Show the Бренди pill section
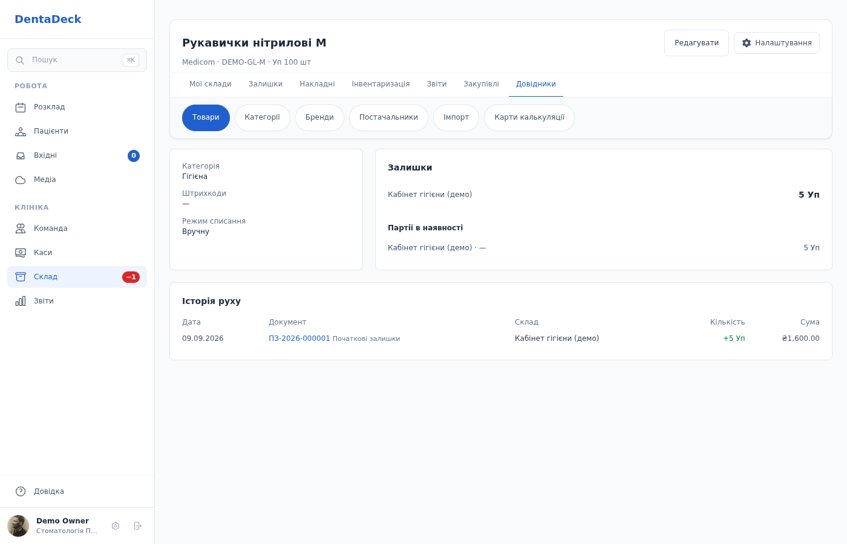The image size is (847, 544). point(319,118)
